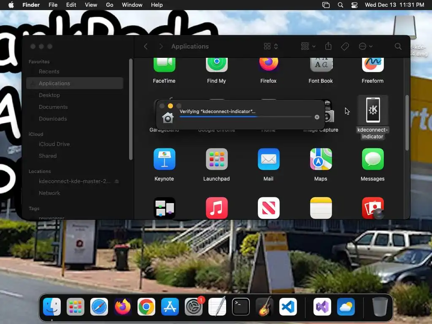The width and height of the screenshot is (432, 324).
Task: Open the icon view switcher
Action: coord(271,46)
